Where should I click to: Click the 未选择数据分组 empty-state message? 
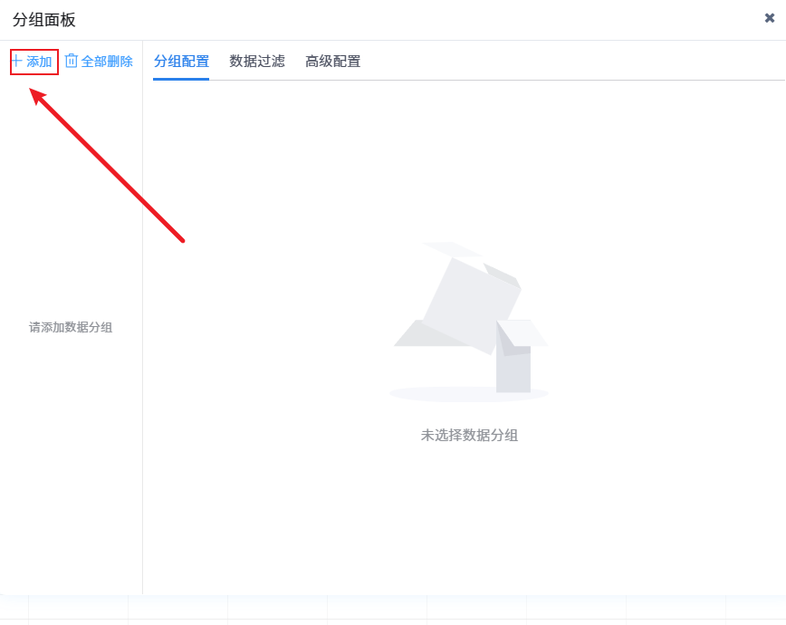[x=469, y=435]
